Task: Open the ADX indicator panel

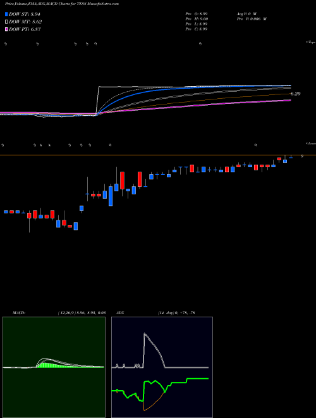Action: pos(162,367)
